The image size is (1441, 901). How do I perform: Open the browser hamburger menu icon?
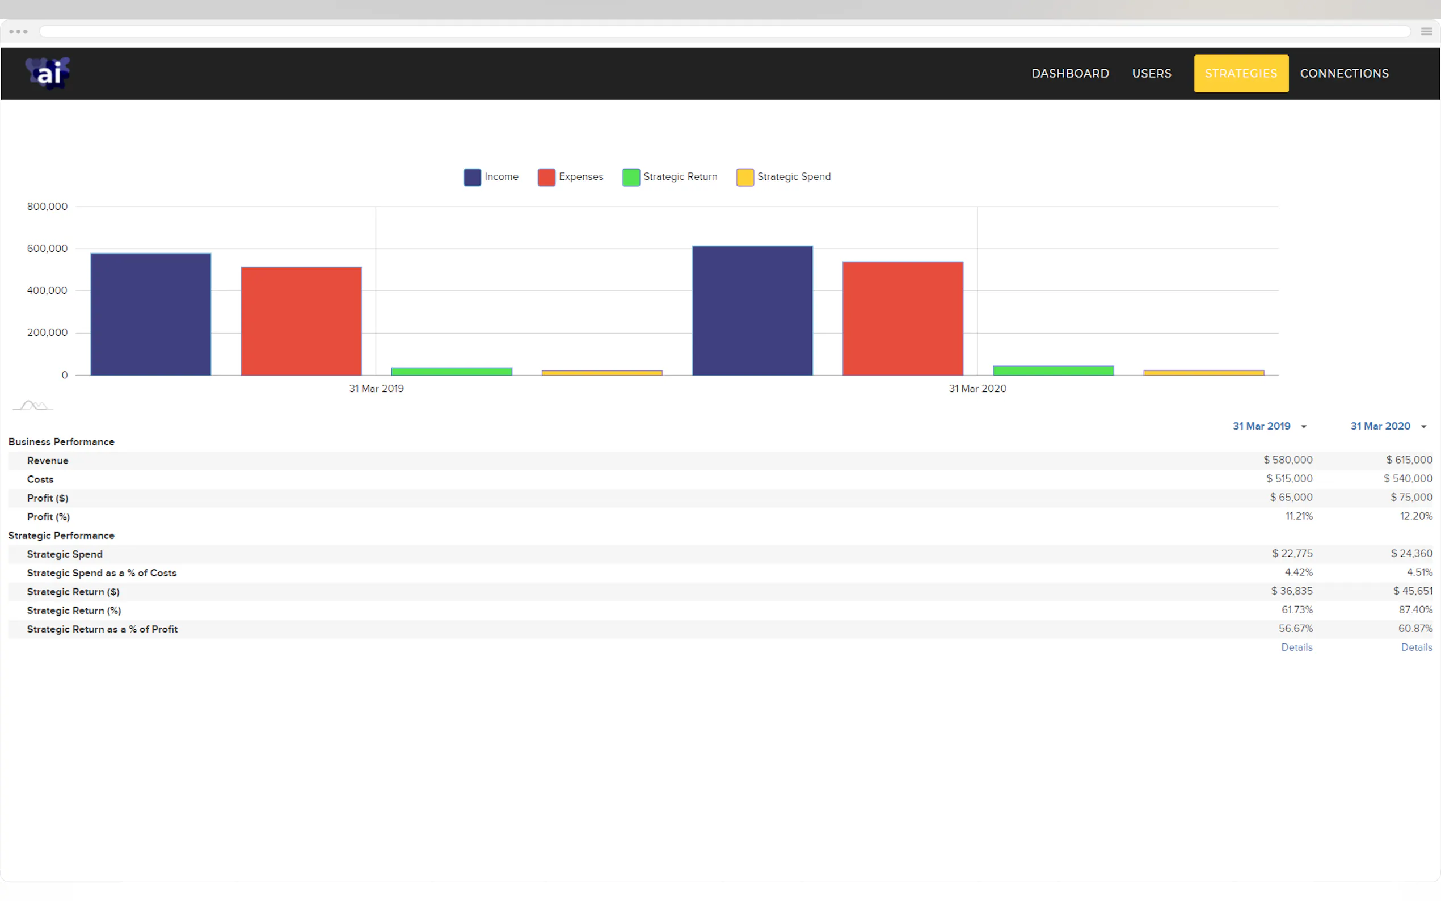(x=1426, y=32)
